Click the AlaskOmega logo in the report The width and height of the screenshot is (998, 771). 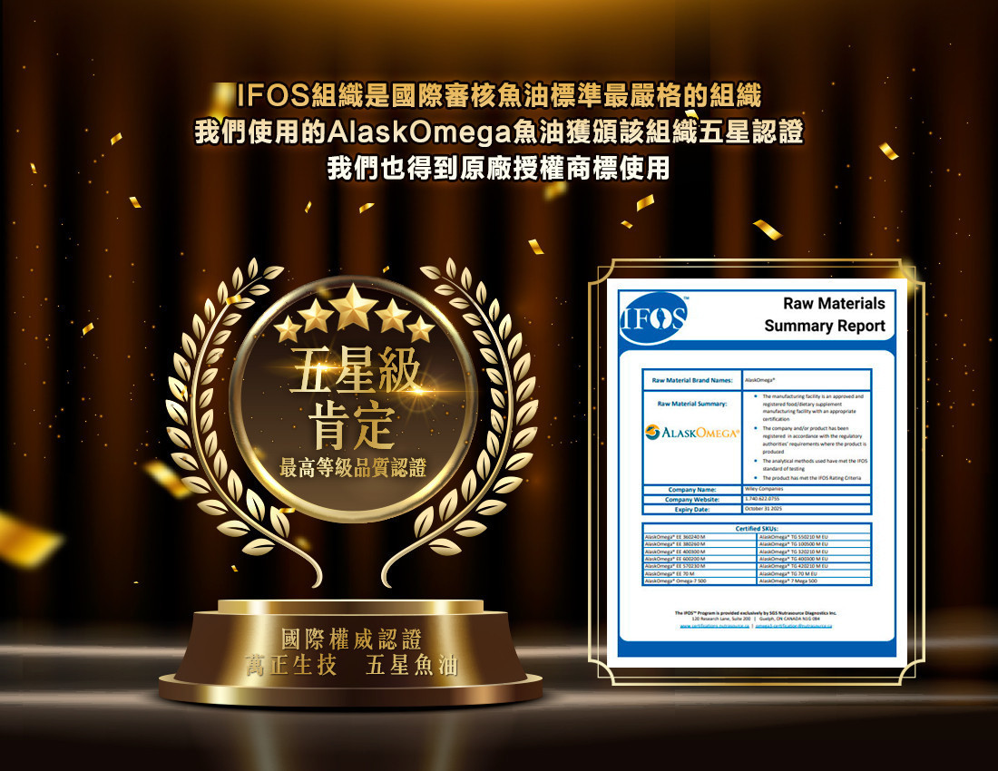[x=692, y=433]
